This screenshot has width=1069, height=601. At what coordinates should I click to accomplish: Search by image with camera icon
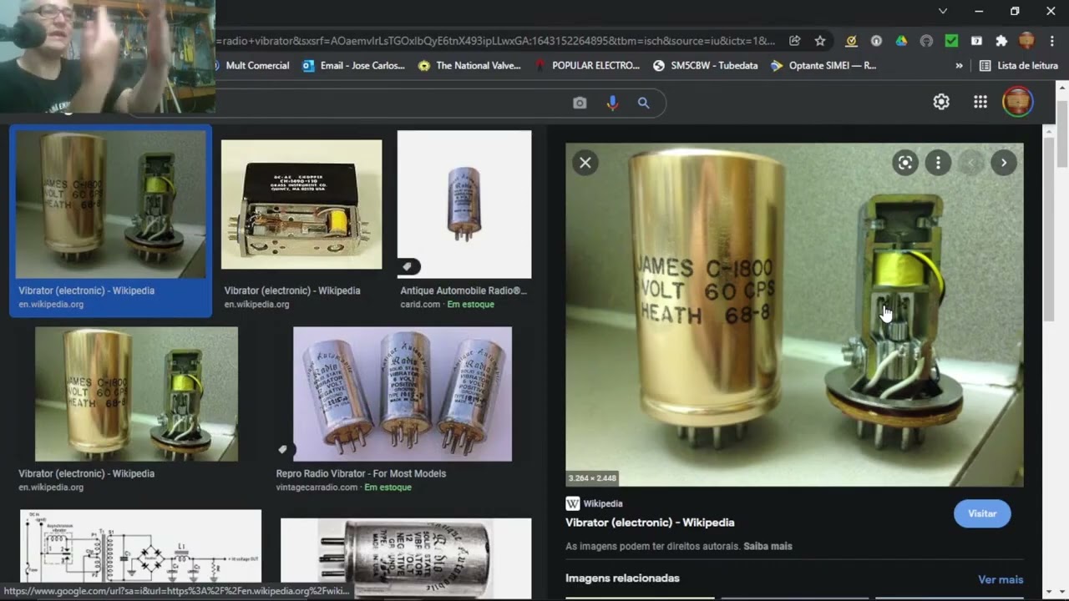tap(580, 103)
